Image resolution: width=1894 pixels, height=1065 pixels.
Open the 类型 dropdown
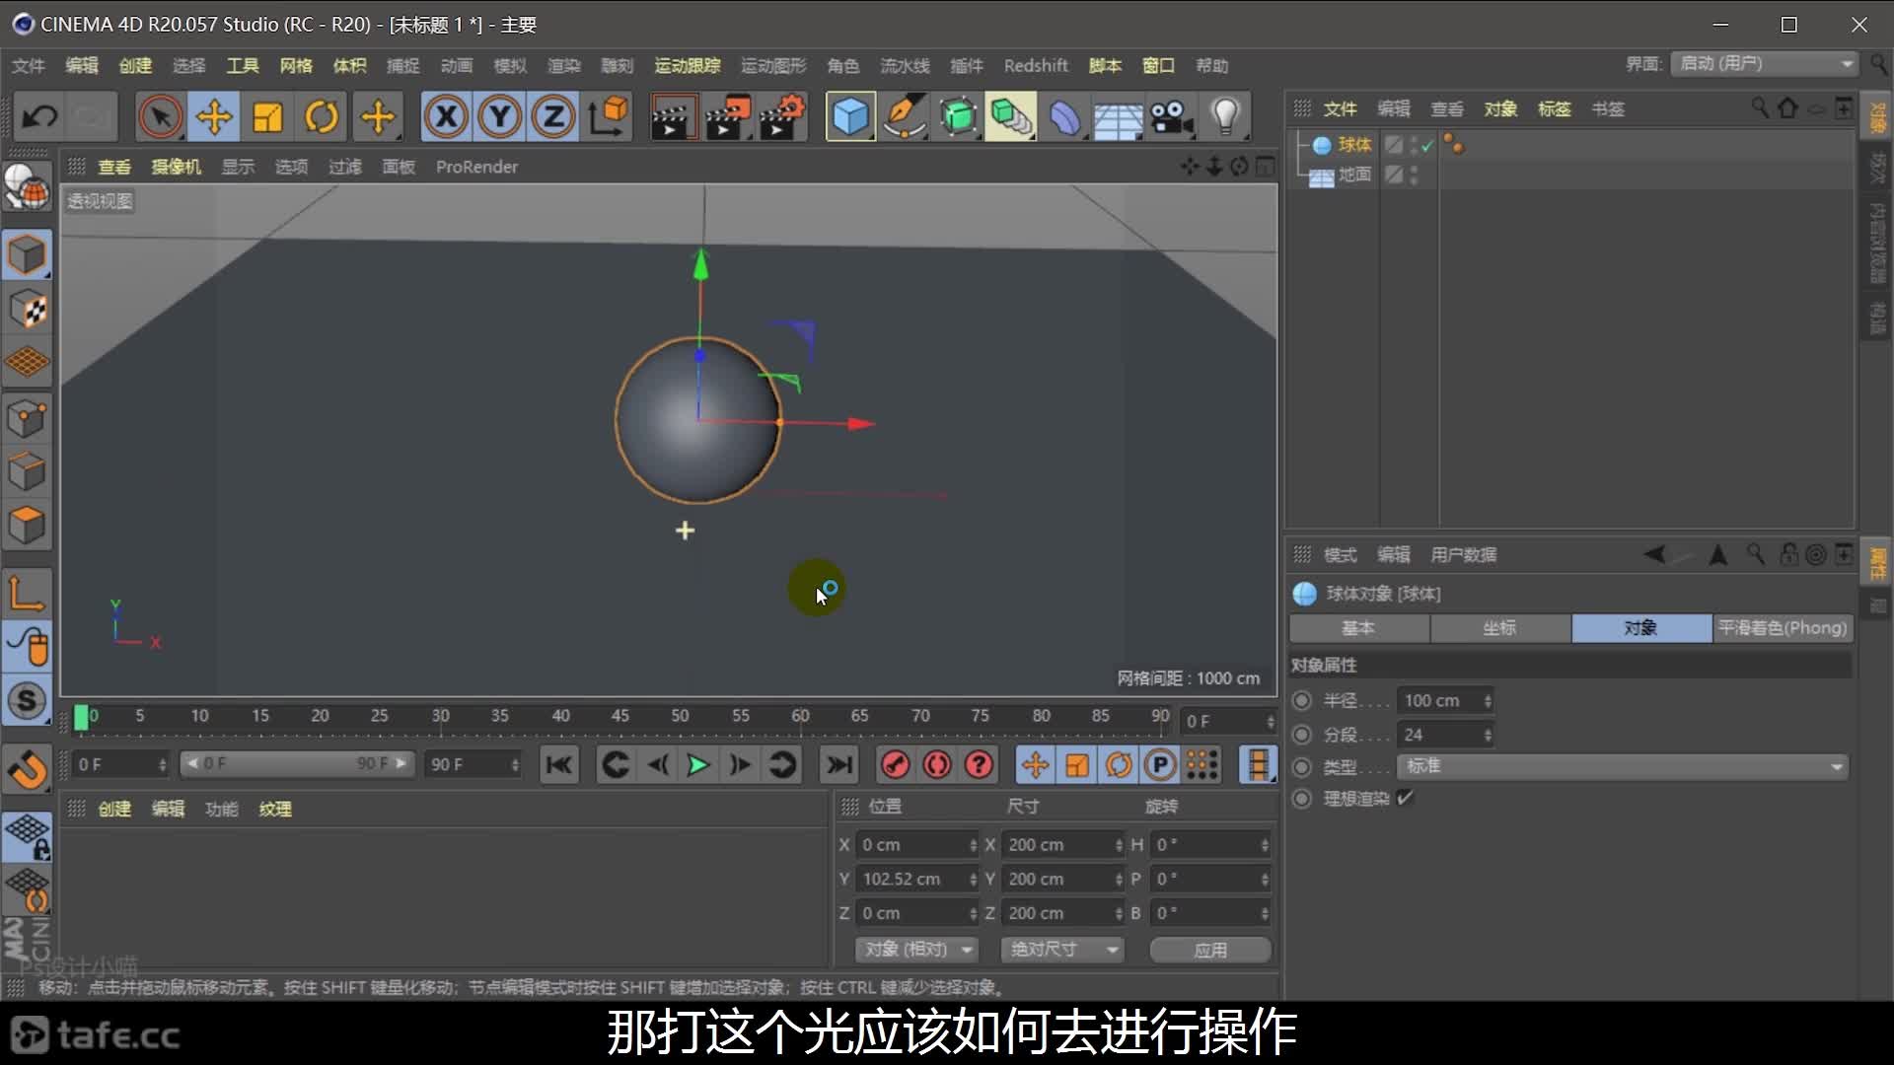1624,766
